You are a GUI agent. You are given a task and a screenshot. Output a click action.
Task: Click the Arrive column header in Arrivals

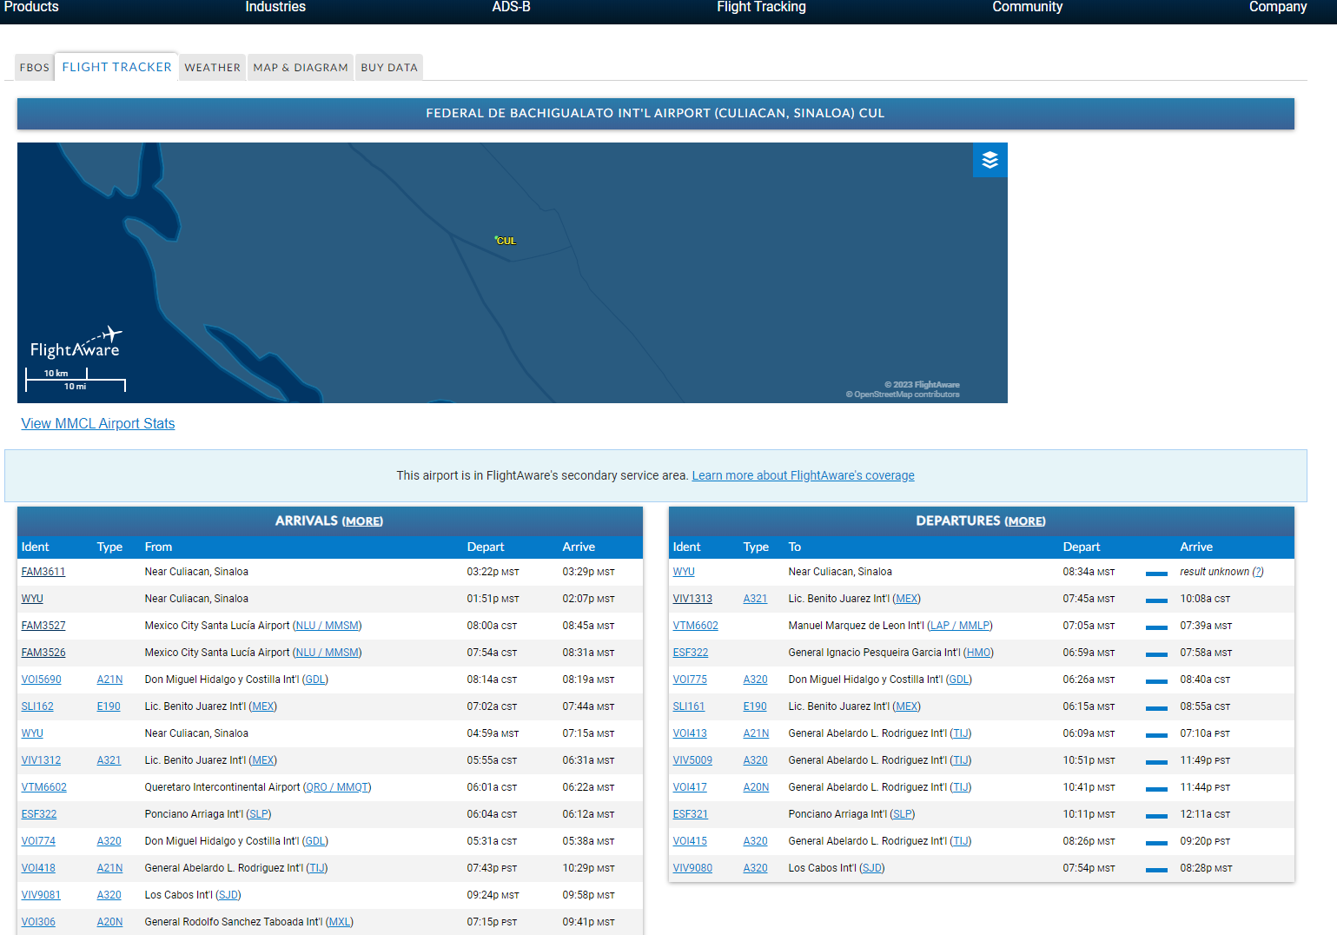(x=579, y=547)
